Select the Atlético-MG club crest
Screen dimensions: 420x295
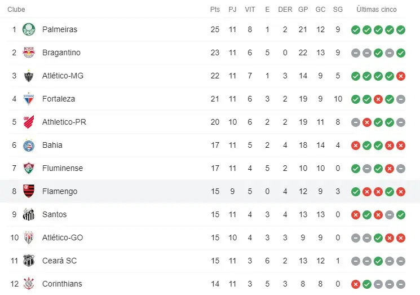pyautogui.click(x=28, y=76)
